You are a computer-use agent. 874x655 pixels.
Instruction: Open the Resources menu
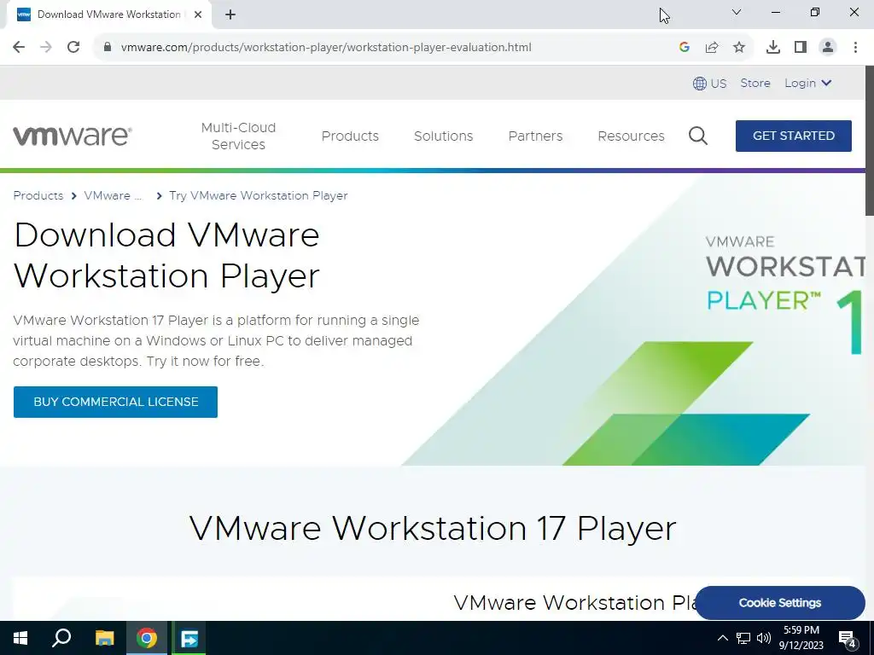pyautogui.click(x=631, y=136)
